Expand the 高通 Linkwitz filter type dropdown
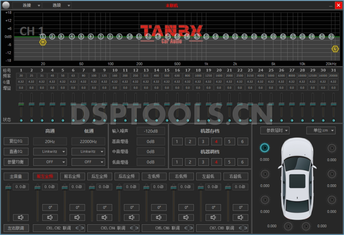This screenshot has width=344, height=235. coord(50,152)
